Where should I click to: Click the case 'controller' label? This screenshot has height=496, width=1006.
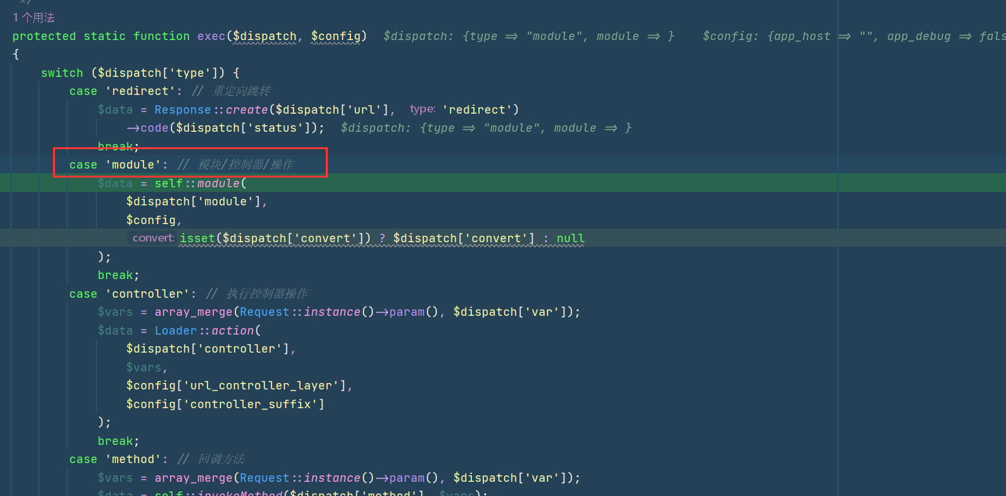(133, 294)
